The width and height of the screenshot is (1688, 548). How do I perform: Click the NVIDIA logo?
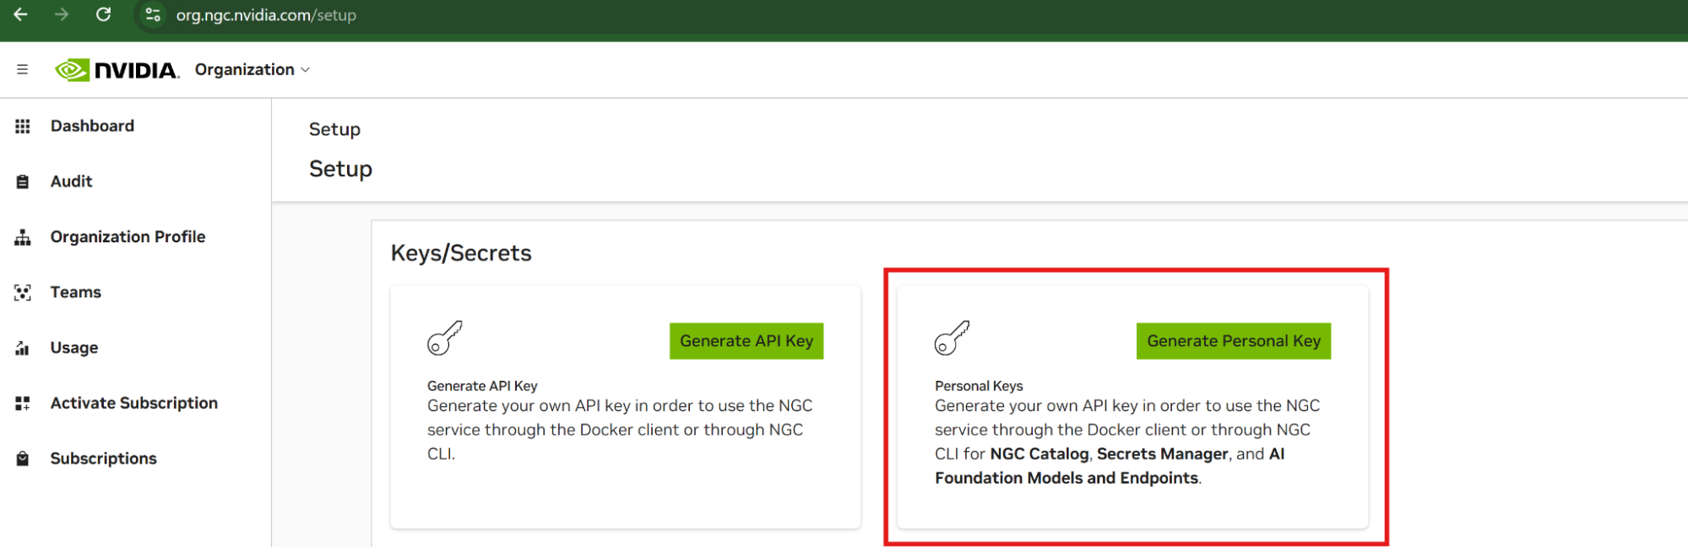tap(117, 69)
